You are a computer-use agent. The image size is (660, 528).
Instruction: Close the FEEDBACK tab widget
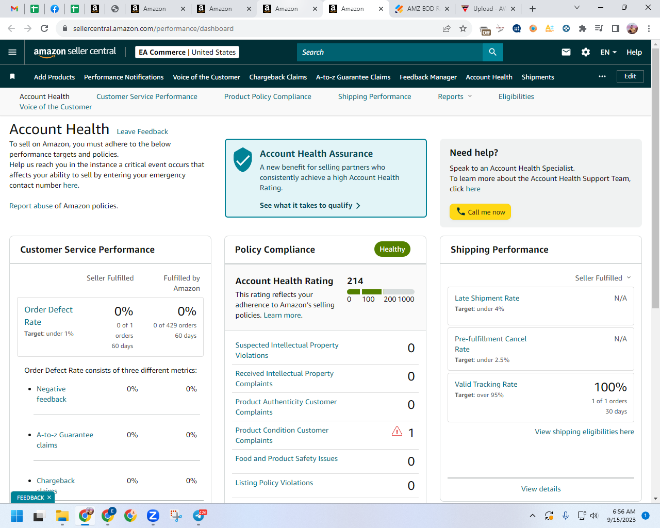tap(49, 498)
